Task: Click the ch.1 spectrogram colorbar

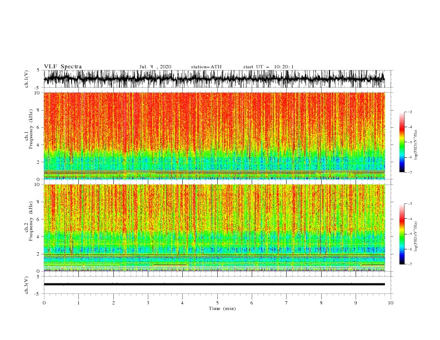Action: (402, 142)
